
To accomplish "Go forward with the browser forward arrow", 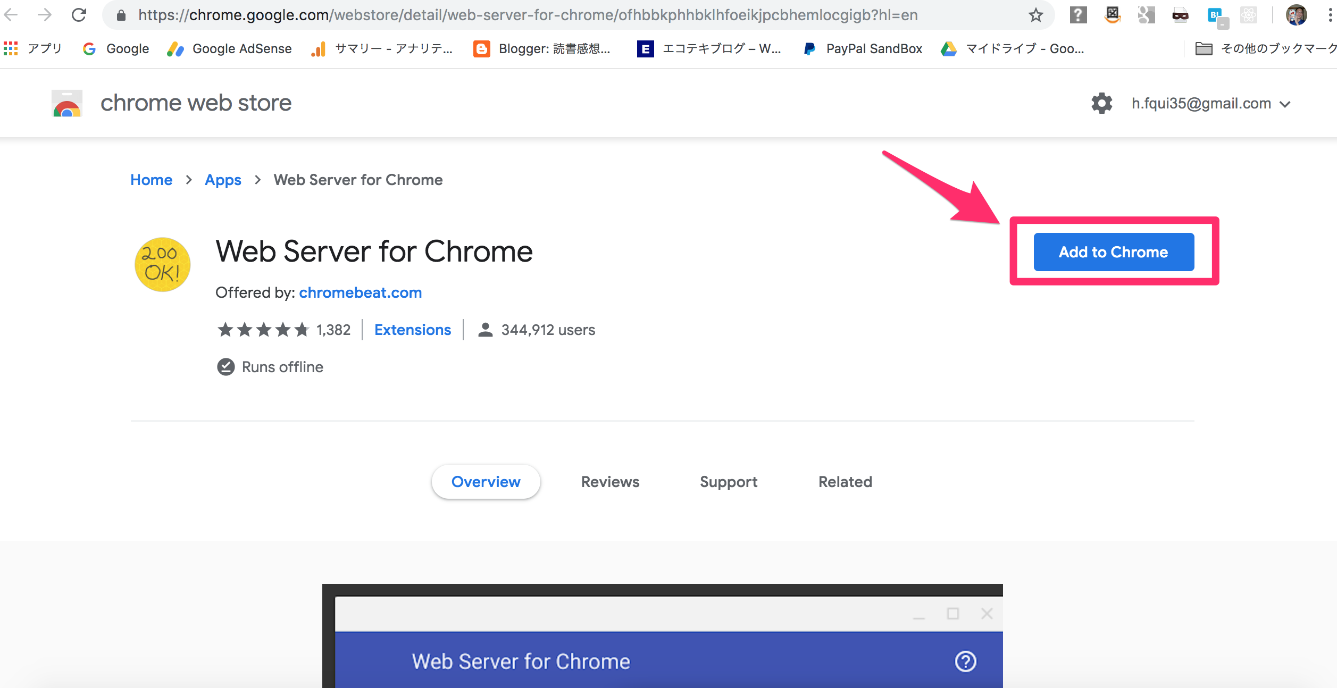I will click(45, 15).
